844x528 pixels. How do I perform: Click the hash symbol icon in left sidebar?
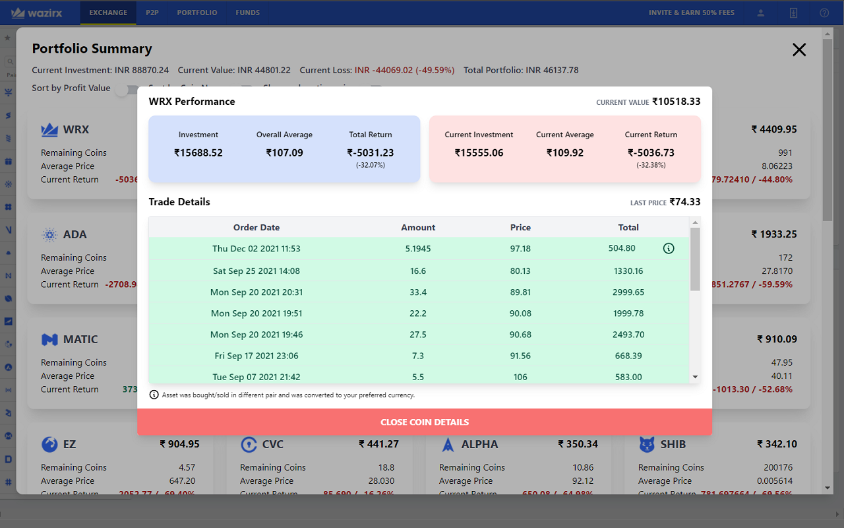click(9, 482)
